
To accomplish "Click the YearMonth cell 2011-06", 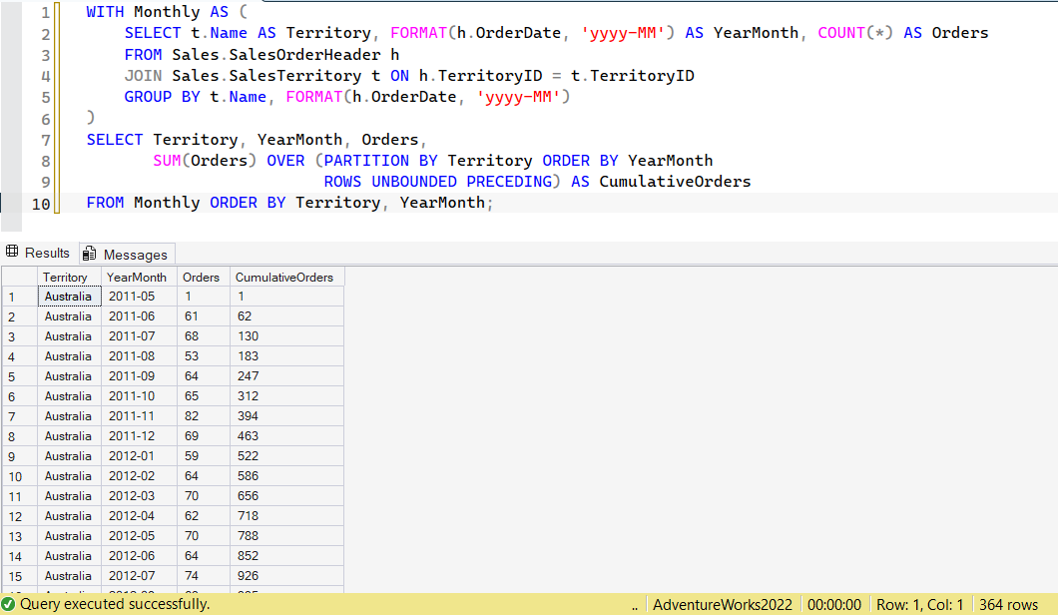I will [139, 315].
